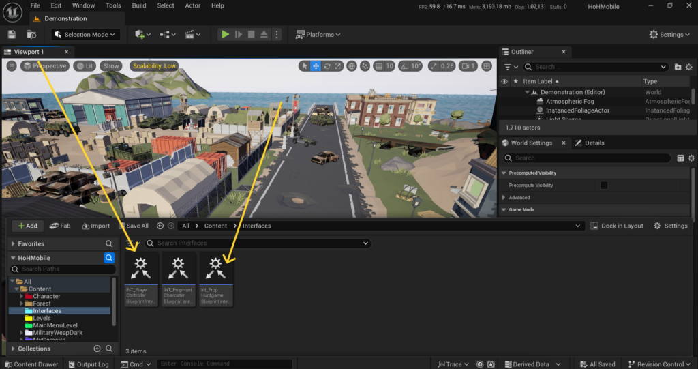
Task: Activate the Select objects cursor tool
Action: [305, 66]
